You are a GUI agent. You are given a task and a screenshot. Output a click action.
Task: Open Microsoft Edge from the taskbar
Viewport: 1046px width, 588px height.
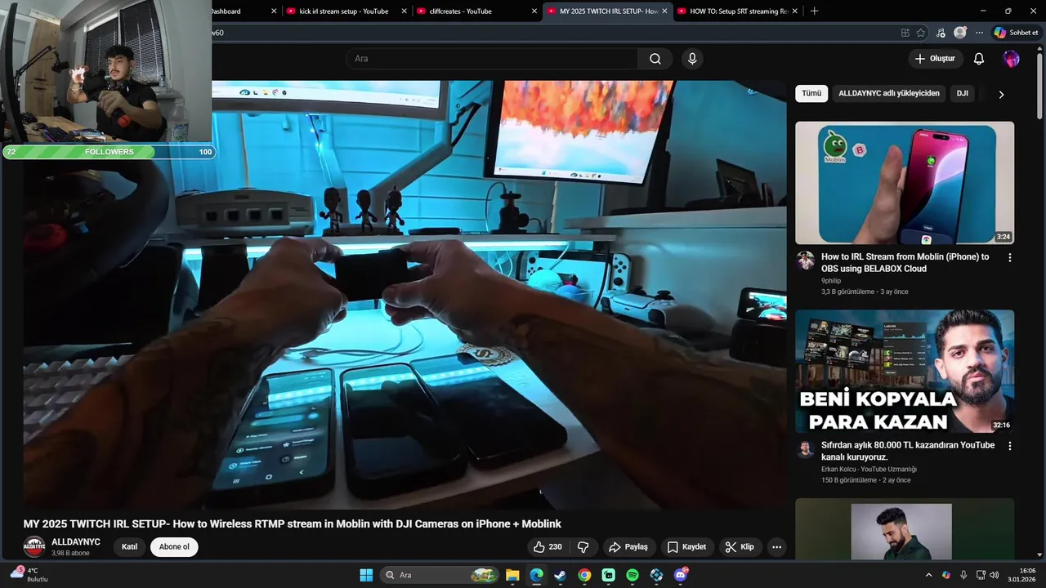[x=536, y=575]
